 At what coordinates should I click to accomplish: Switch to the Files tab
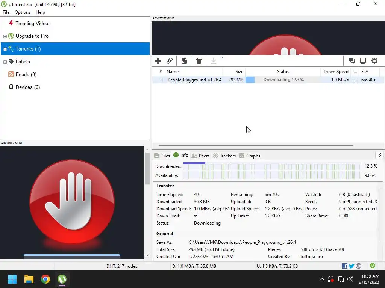point(162,156)
